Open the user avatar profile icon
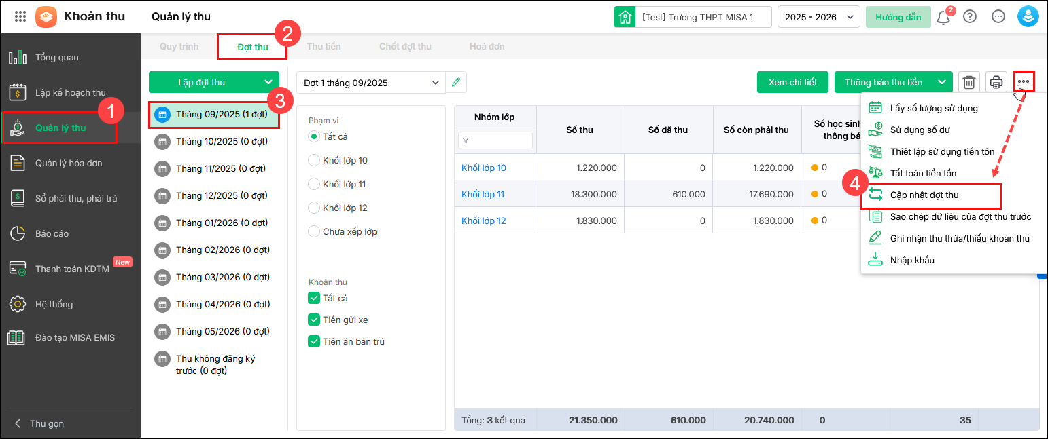The height and width of the screenshot is (439, 1048). click(1028, 17)
